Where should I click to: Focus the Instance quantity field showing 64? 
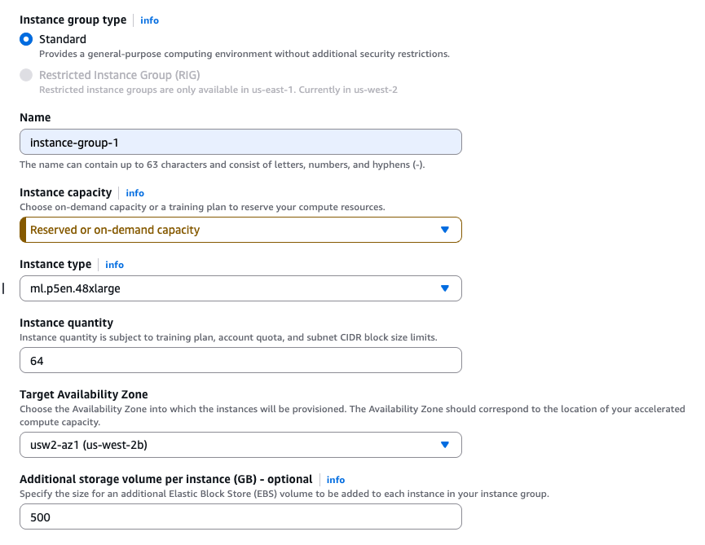pos(240,360)
